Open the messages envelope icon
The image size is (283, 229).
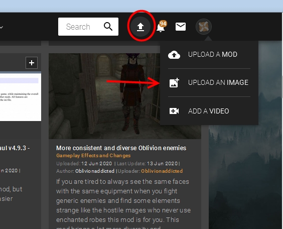point(181,27)
